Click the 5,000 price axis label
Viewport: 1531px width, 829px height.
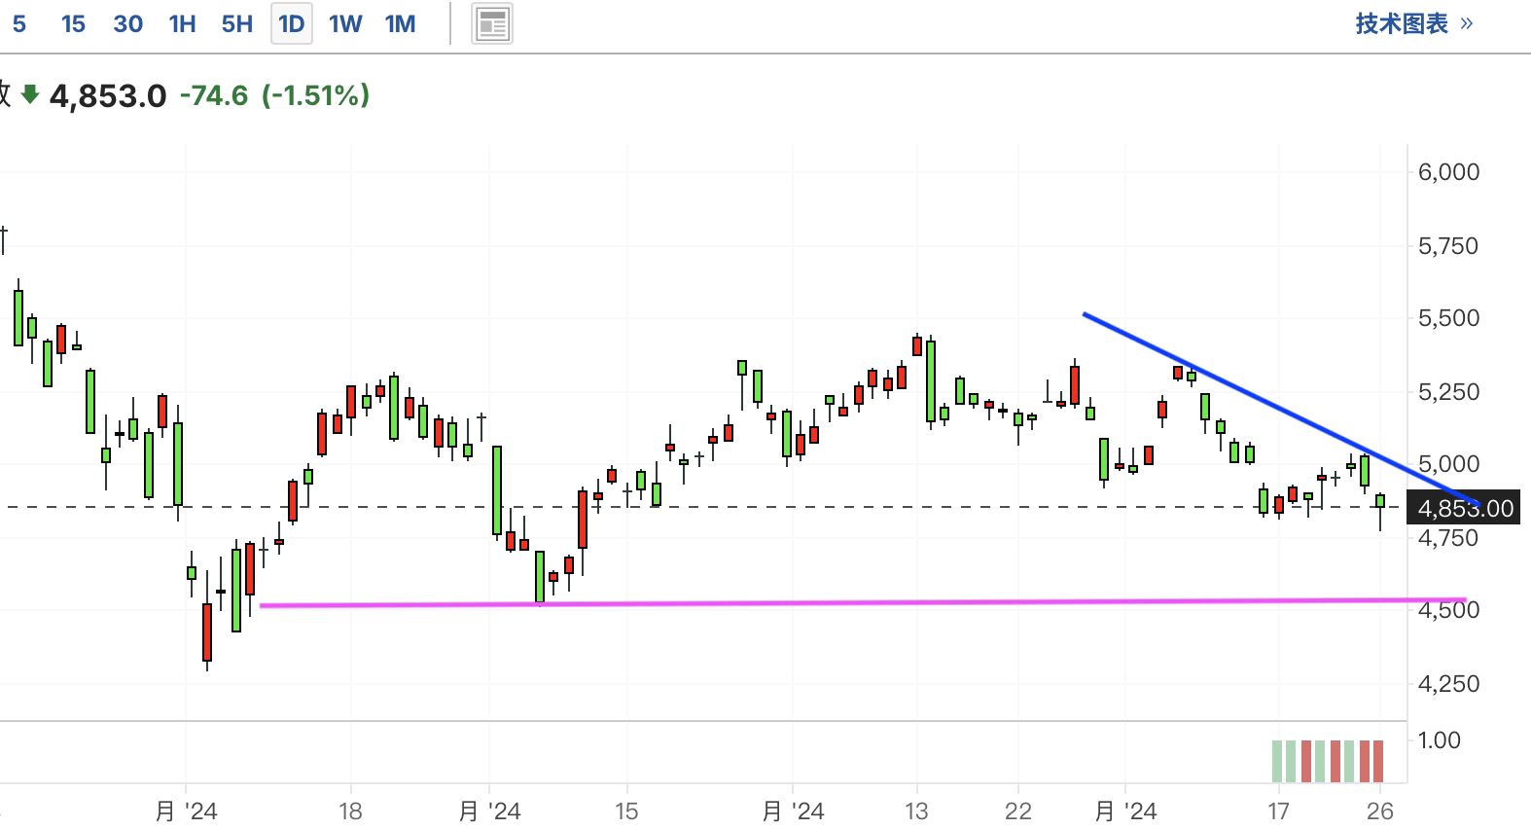1448,464
